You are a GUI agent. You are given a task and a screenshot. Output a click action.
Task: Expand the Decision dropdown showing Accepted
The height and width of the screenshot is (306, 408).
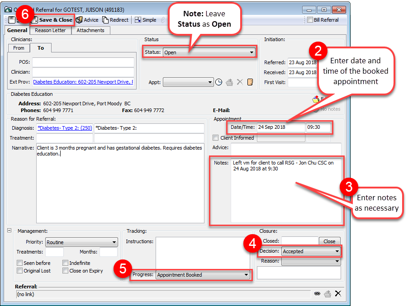[311, 251]
